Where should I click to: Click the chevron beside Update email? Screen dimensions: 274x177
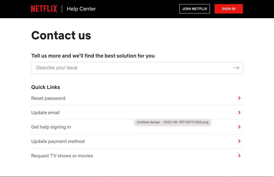(x=239, y=112)
